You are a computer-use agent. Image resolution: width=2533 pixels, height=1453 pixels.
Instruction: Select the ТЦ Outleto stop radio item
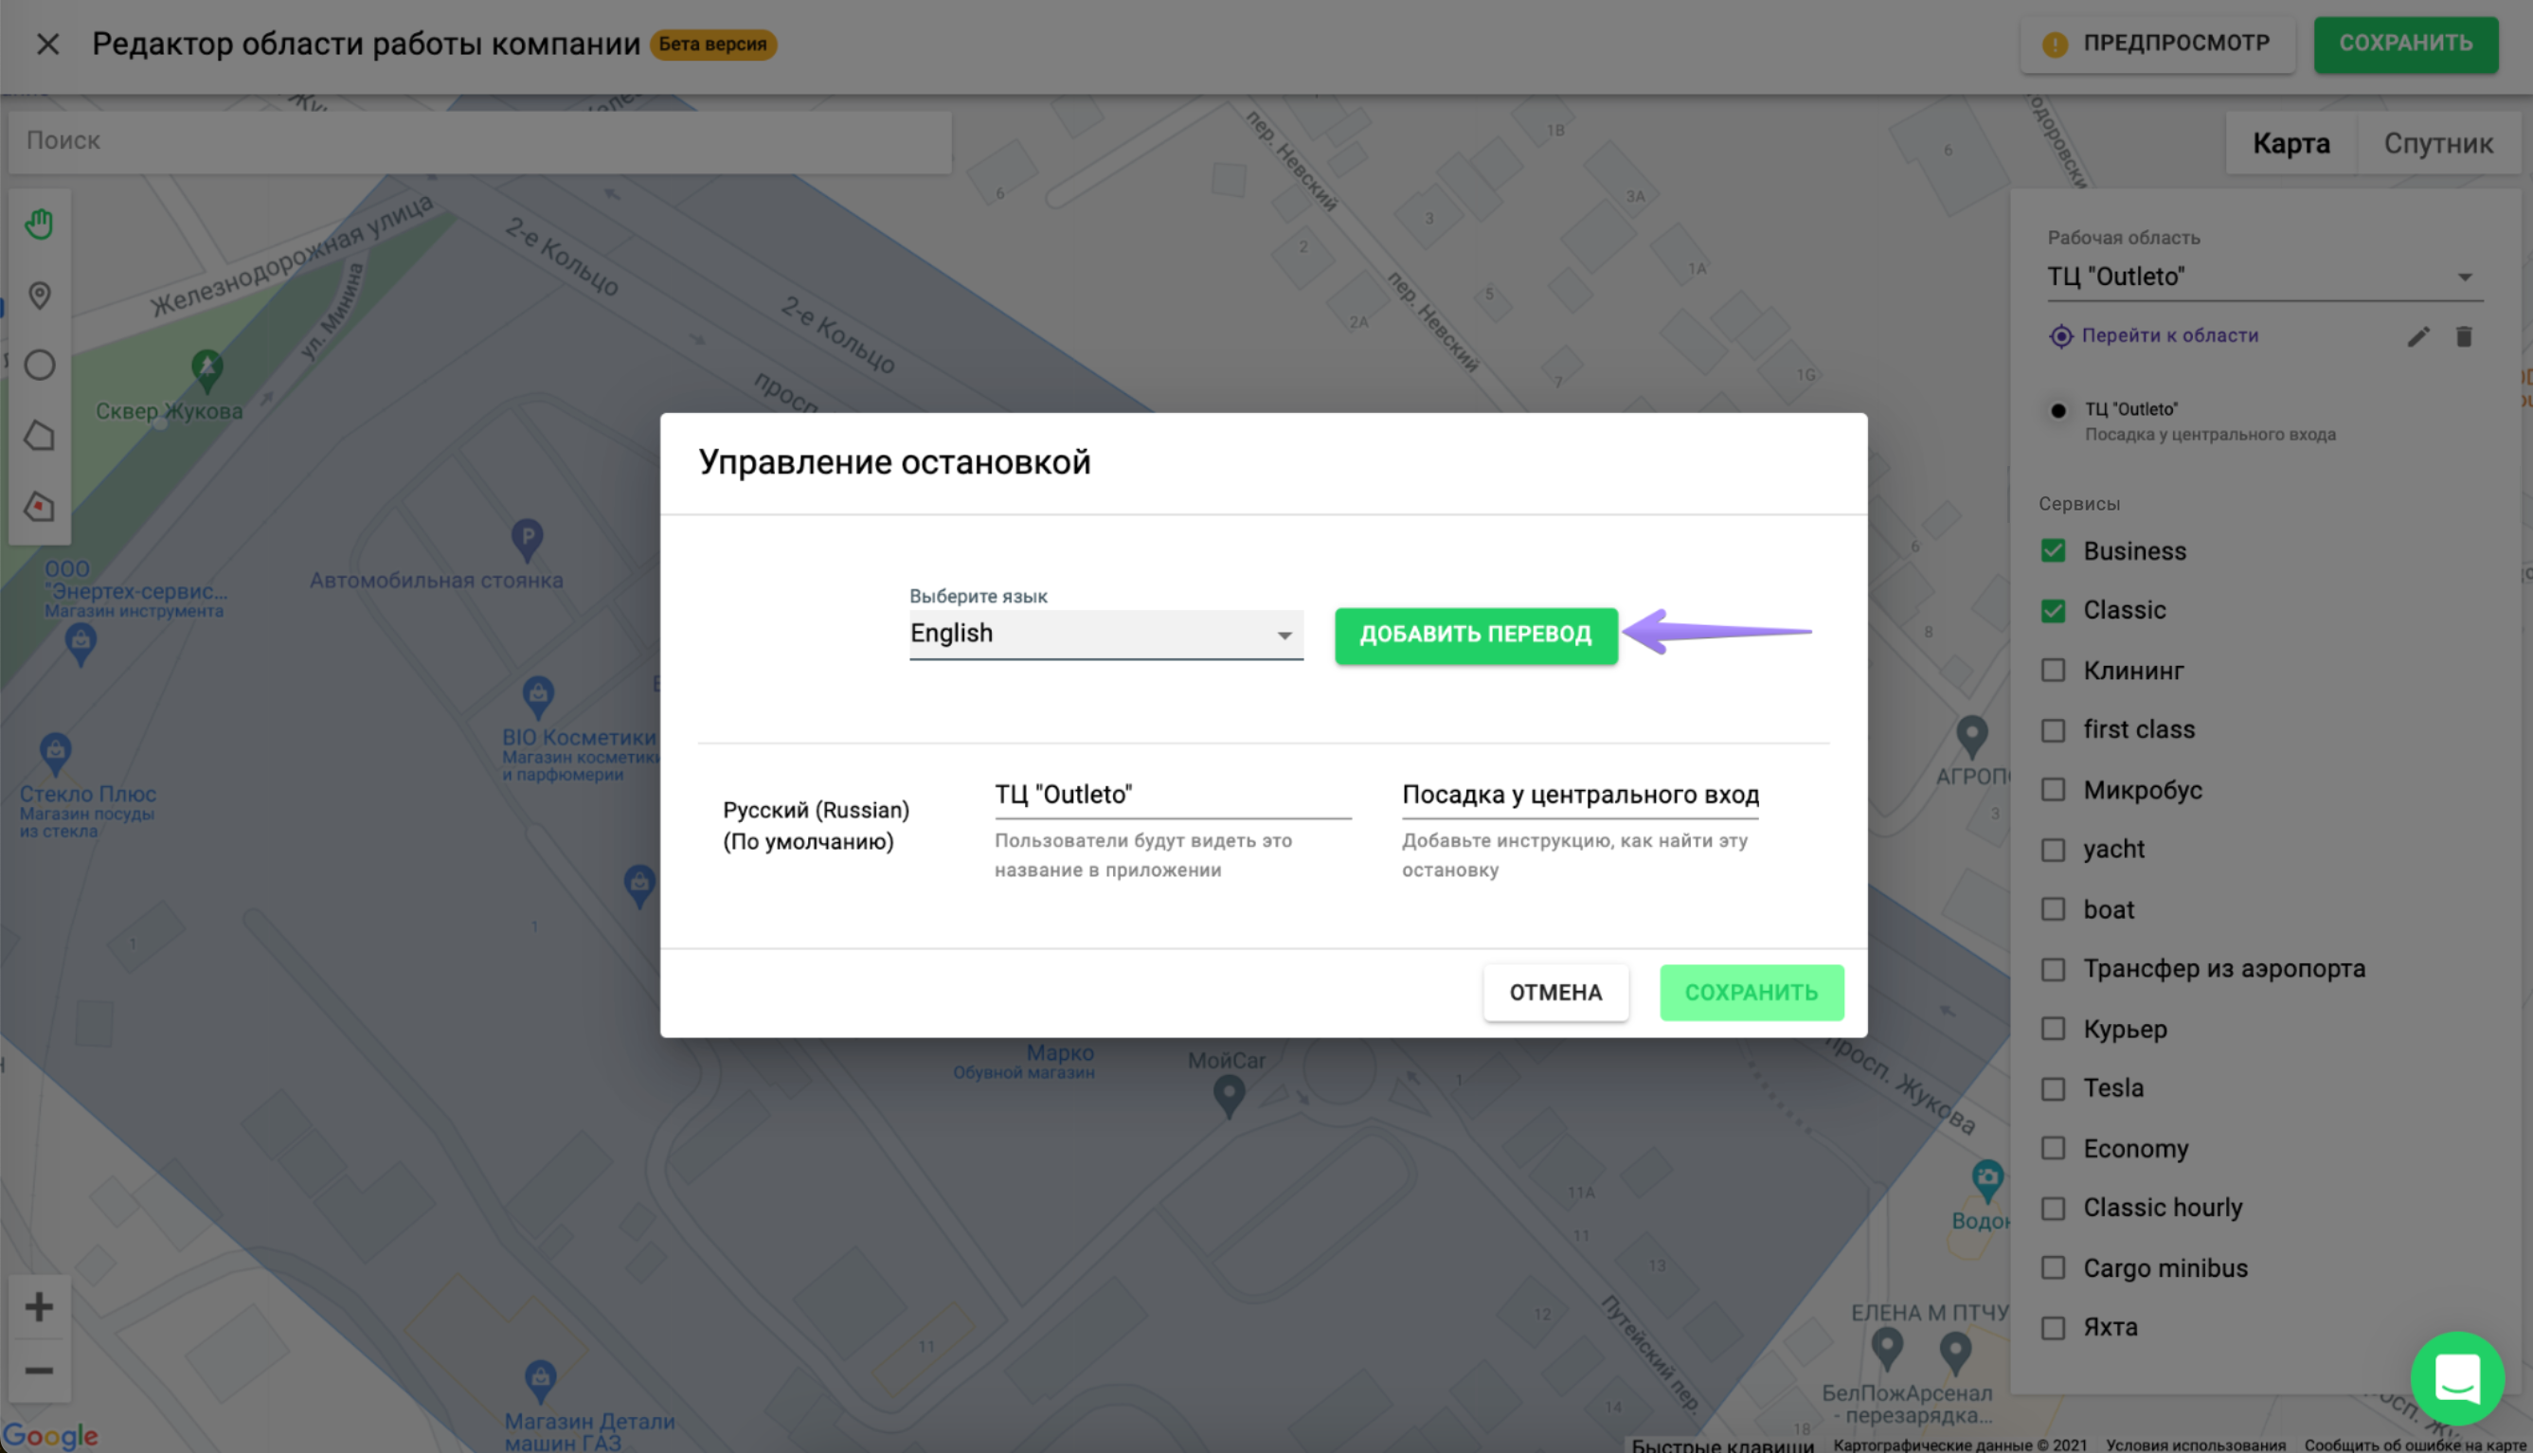tap(2057, 410)
